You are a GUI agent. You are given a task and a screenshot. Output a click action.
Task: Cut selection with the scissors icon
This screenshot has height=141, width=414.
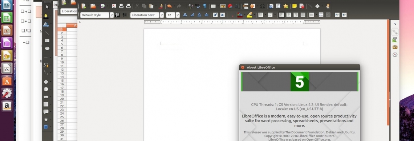[x=137, y=6]
